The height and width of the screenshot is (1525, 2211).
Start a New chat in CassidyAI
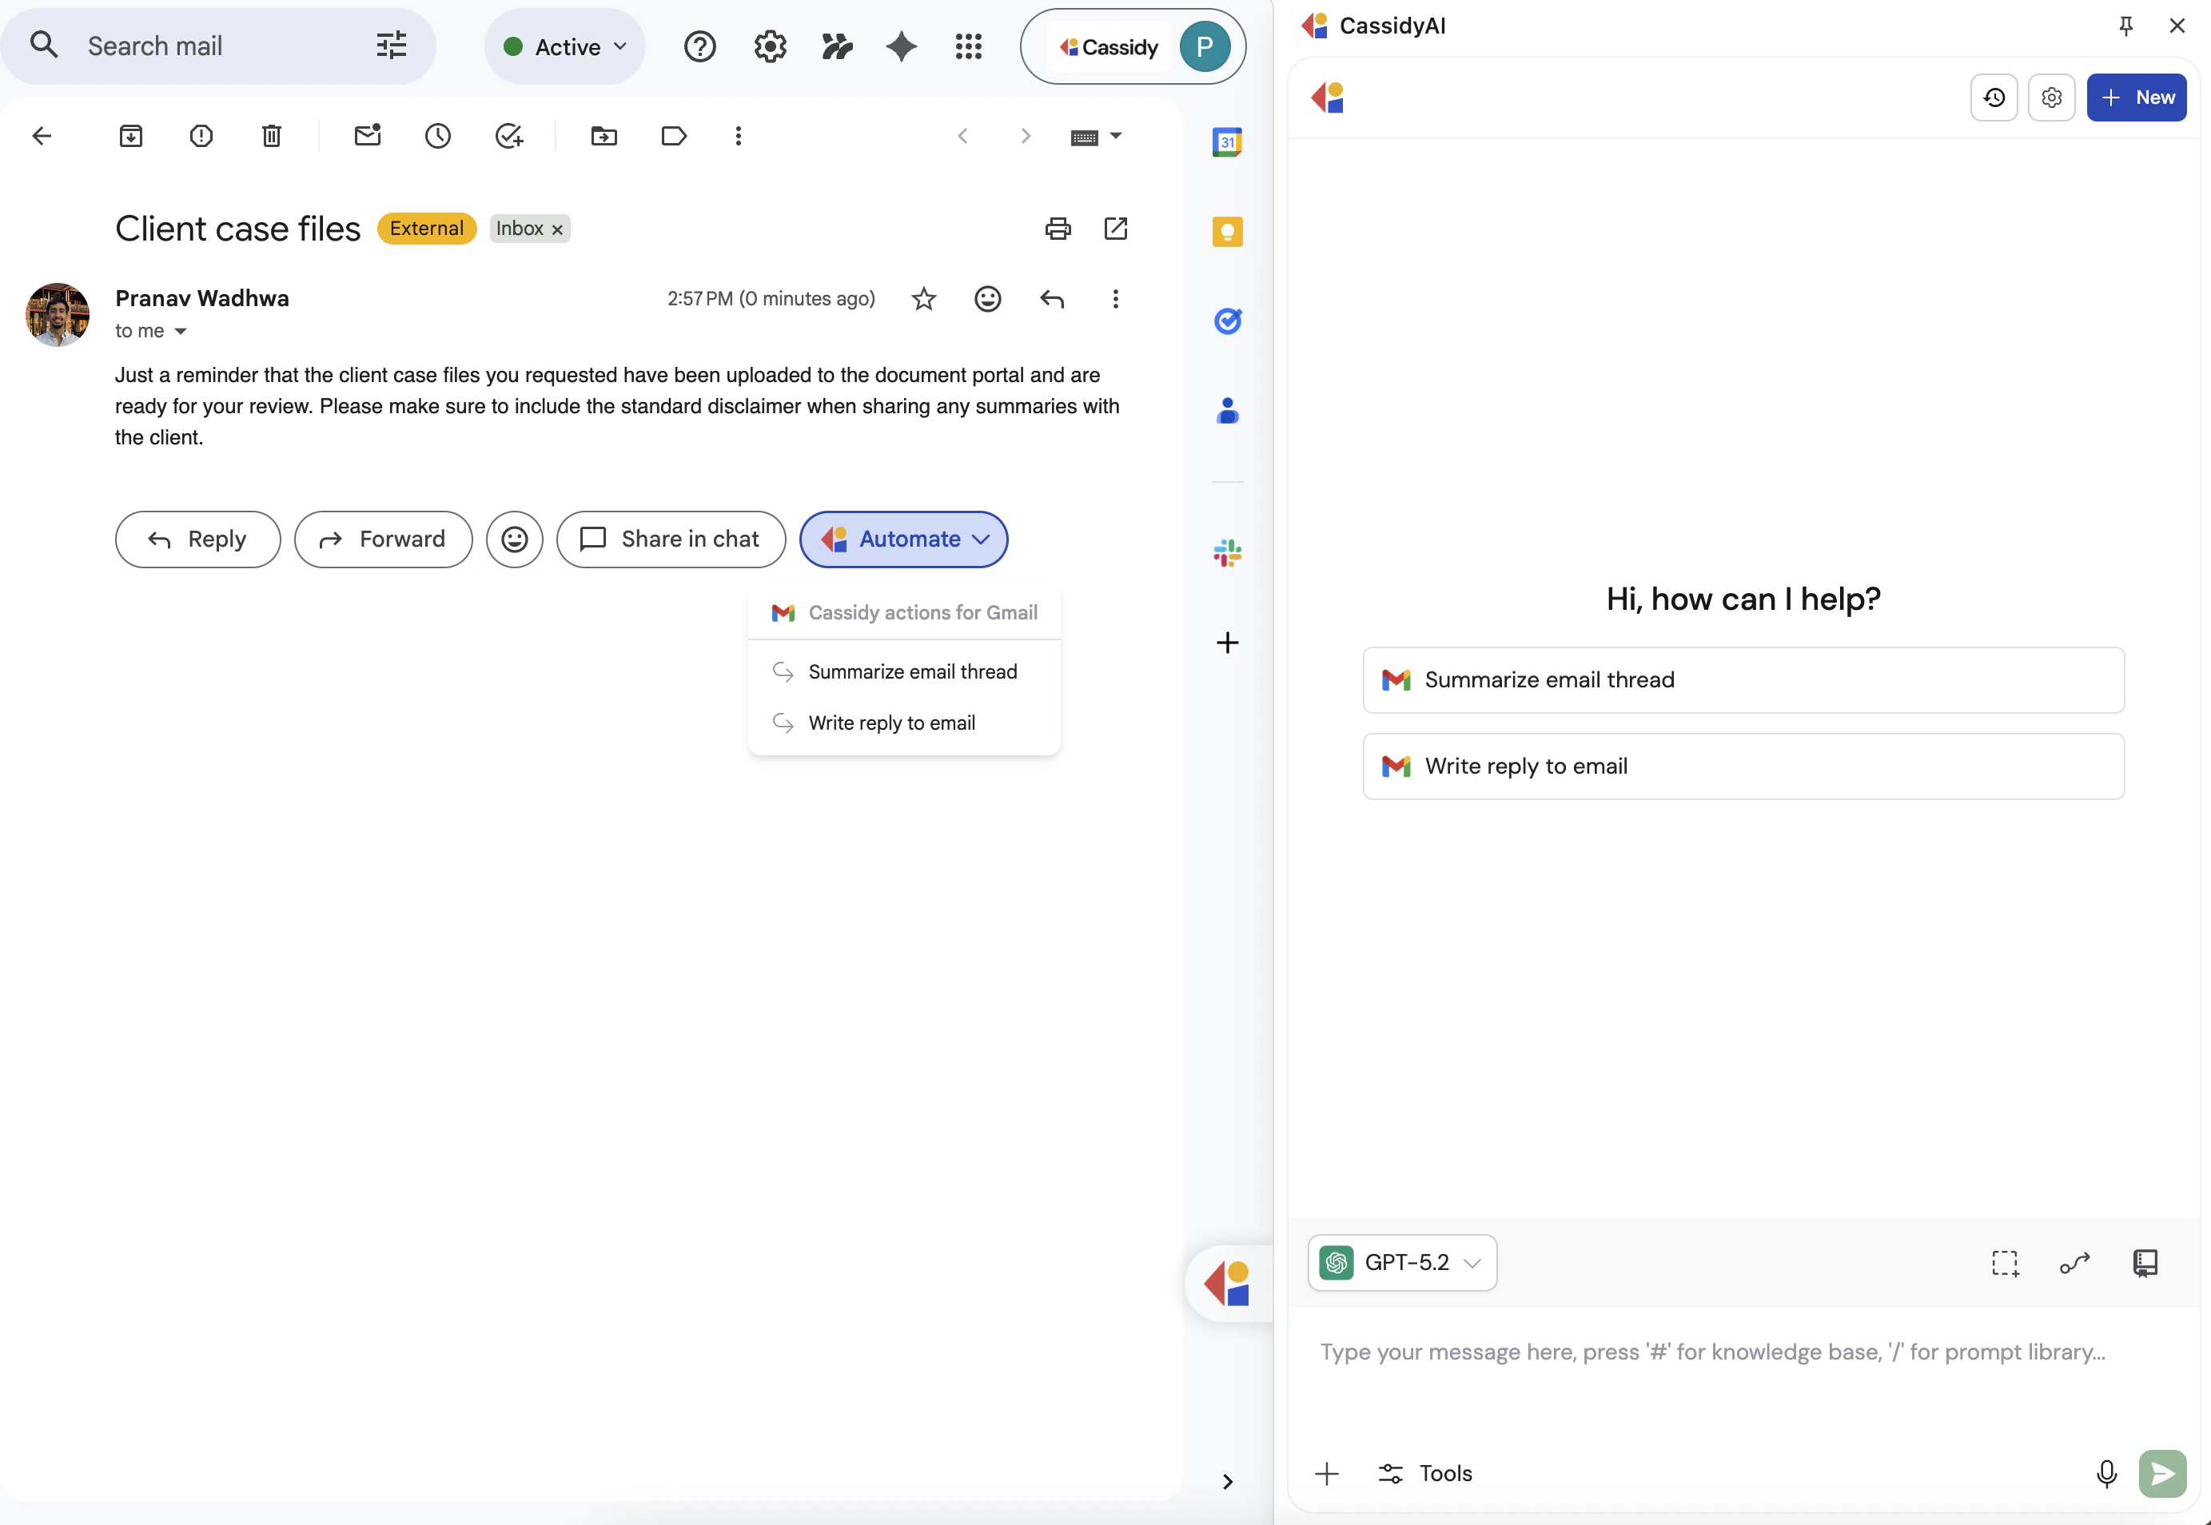(2137, 97)
